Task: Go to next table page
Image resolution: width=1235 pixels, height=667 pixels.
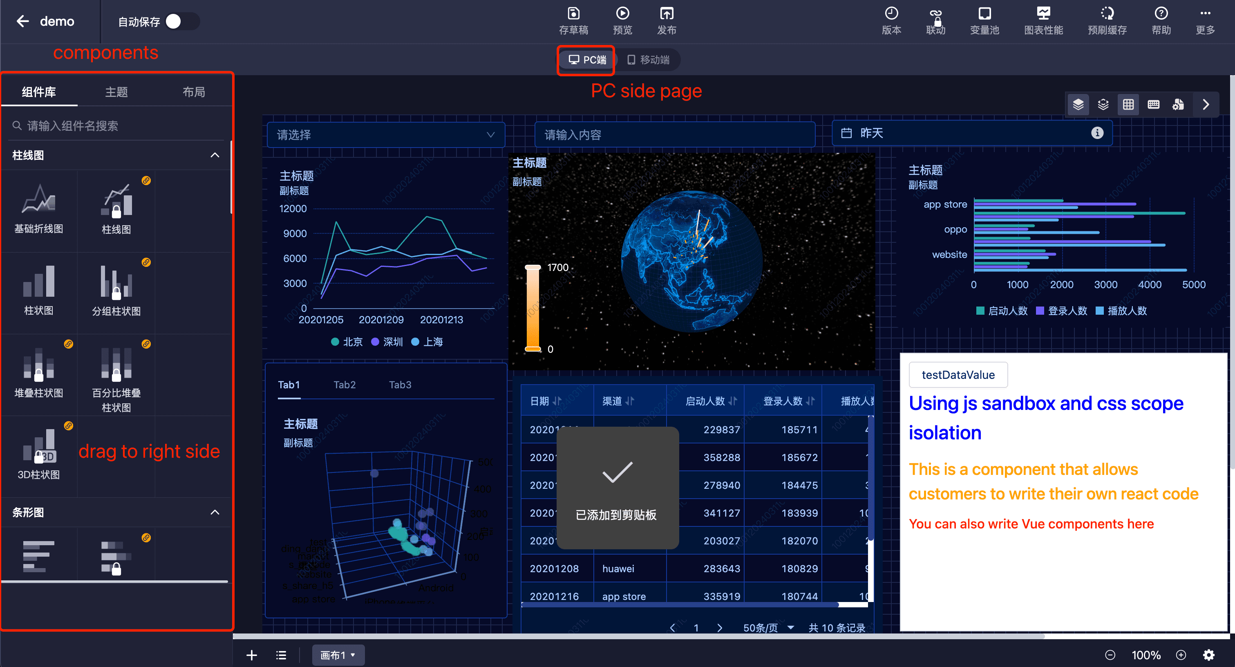Action: [x=719, y=628]
